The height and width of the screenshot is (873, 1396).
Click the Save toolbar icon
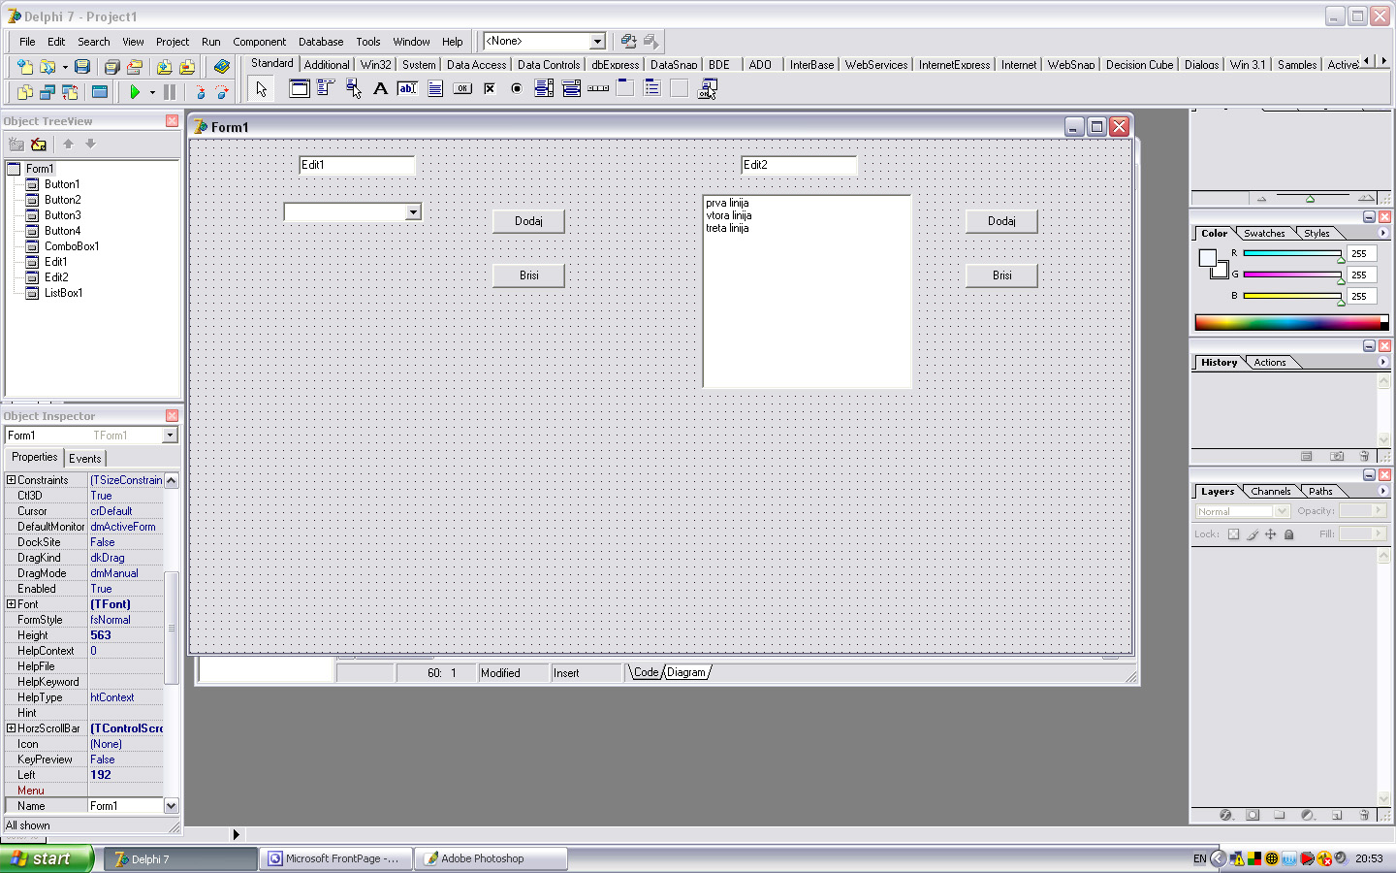tap(82, 67)
